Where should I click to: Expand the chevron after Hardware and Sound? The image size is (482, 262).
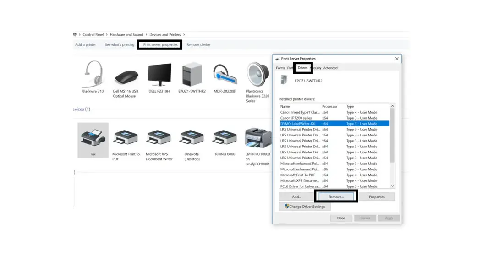tap(146, 35)
